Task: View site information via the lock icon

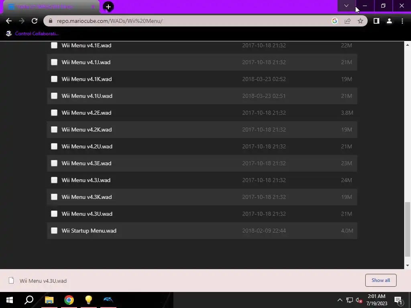Action: [51, 21]
